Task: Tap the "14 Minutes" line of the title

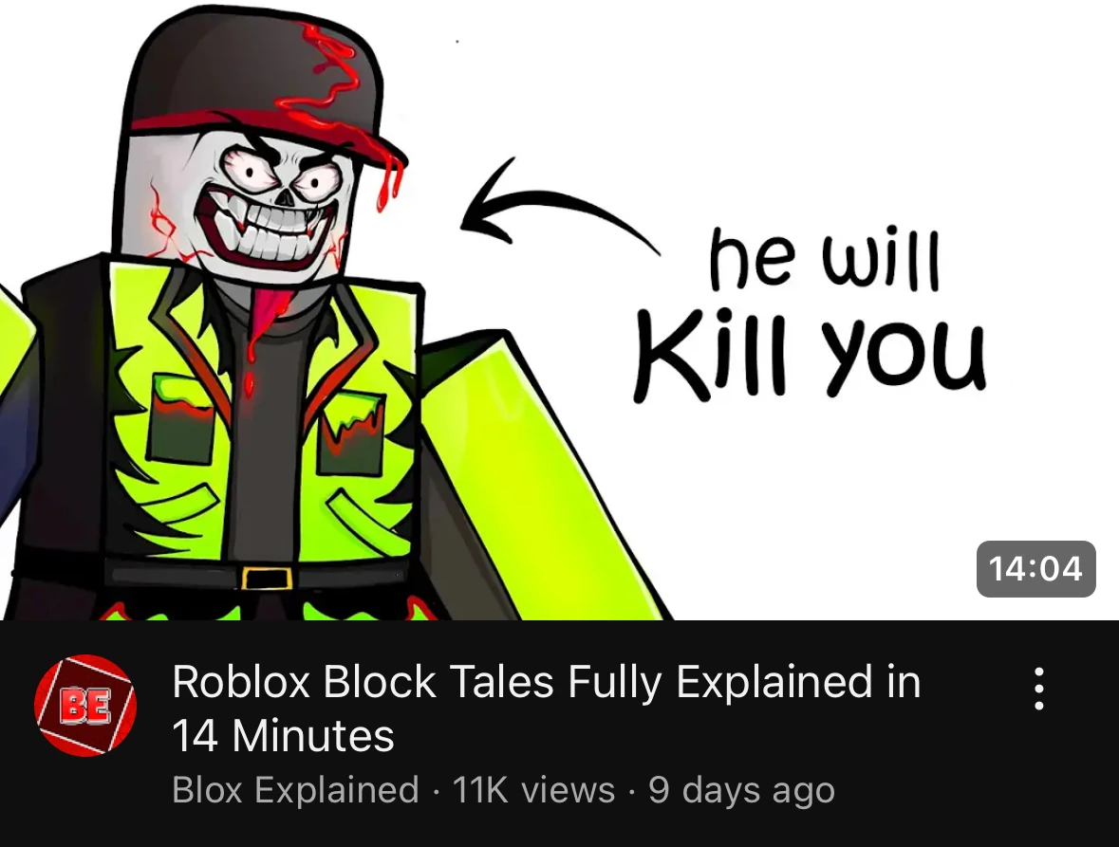Action: (283, 736)
